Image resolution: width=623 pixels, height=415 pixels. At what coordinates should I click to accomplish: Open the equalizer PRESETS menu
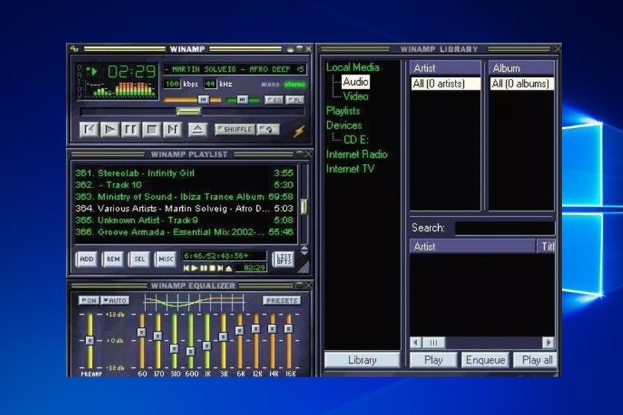click(x=282, y=301)
